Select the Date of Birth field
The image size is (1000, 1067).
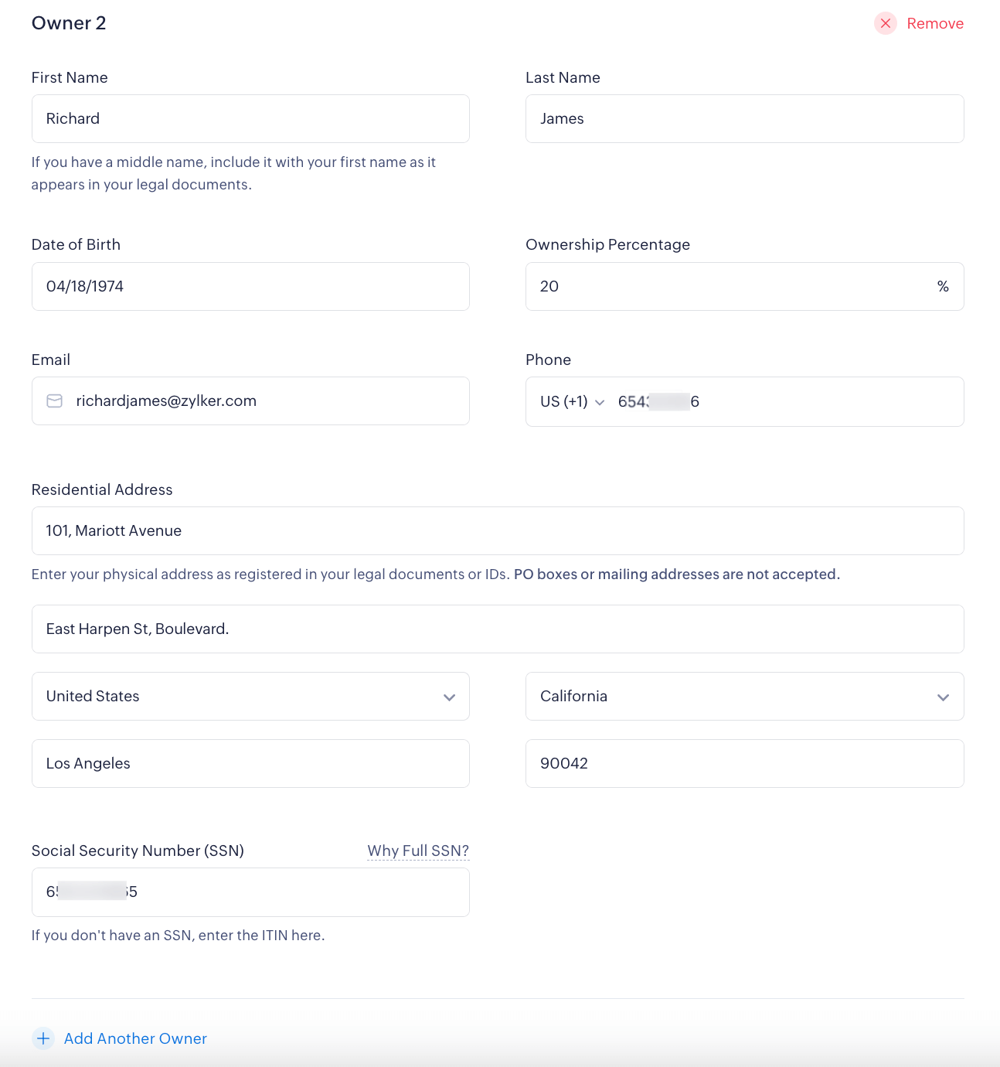pos(250,286)
